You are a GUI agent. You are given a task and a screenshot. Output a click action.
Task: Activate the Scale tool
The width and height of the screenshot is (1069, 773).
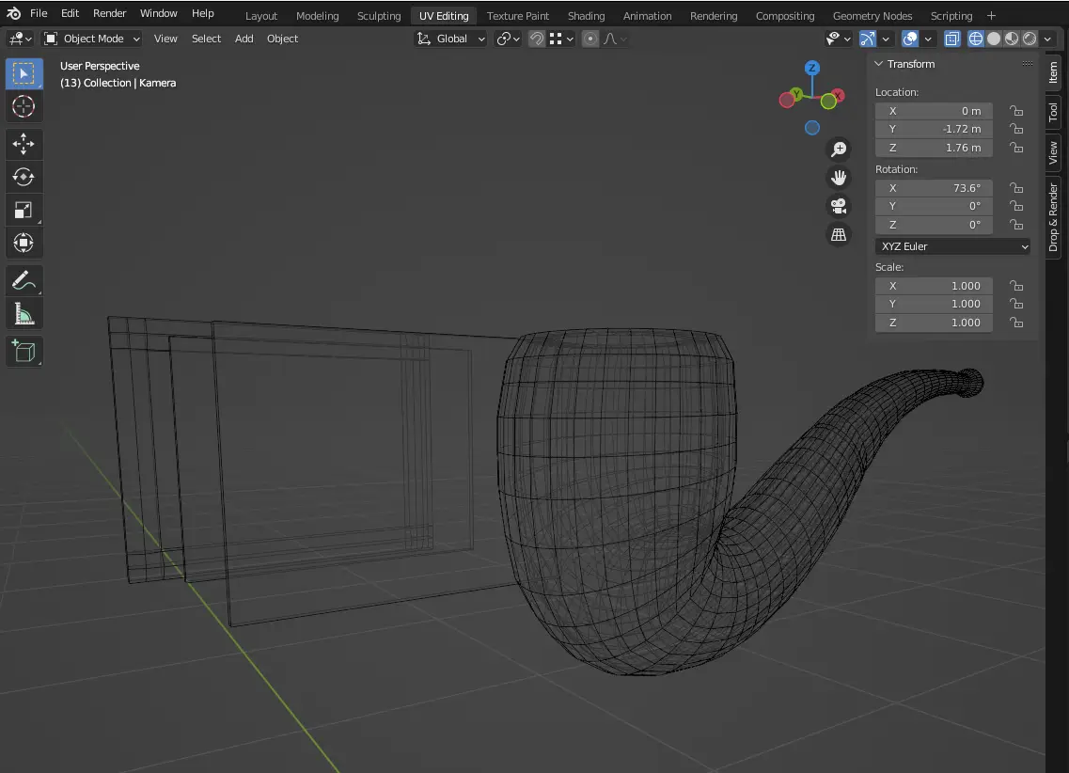click(x=24, y=210)
